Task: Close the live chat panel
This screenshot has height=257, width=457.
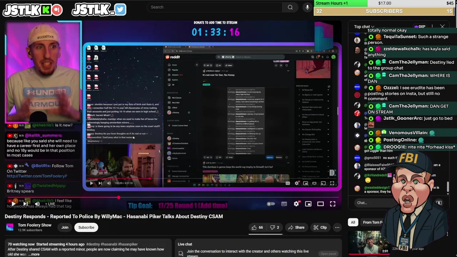Action: [442, 26]
